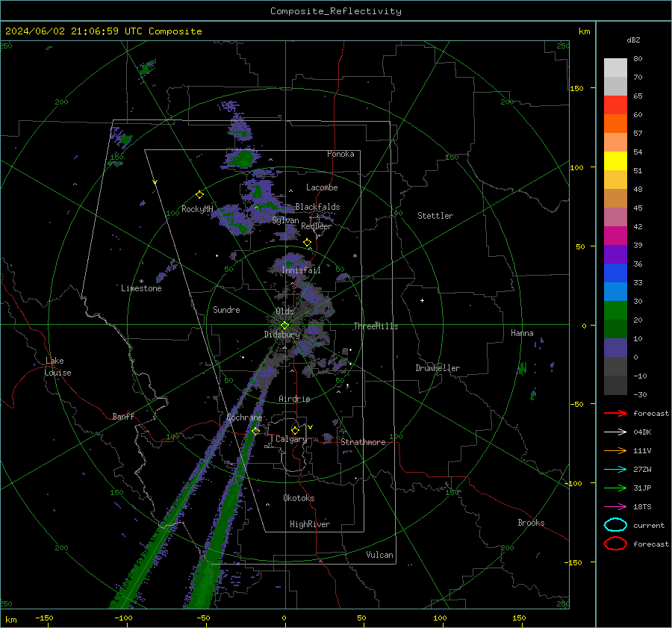Click the Okotoks label
Viewport: 672px width, 628px height.
pos(299,497)
